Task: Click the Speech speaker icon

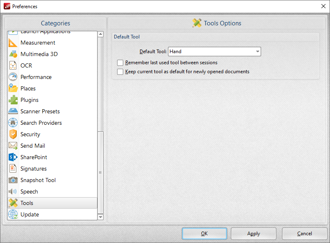Action: [12, 191]
